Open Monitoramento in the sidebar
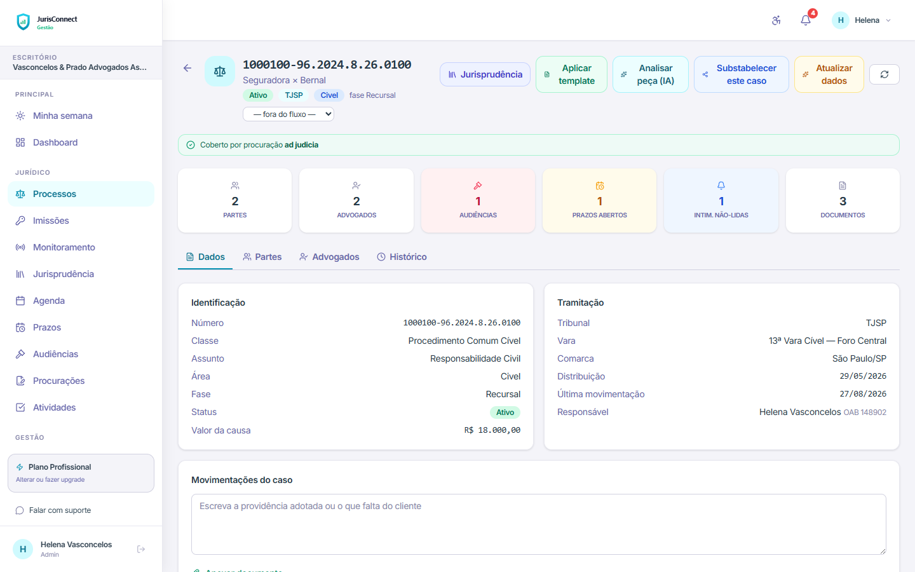Screen dimensions: 915x572 81,247
